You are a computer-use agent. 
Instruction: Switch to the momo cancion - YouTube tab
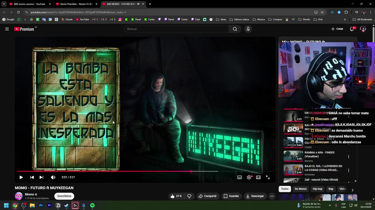click(29, 4)
